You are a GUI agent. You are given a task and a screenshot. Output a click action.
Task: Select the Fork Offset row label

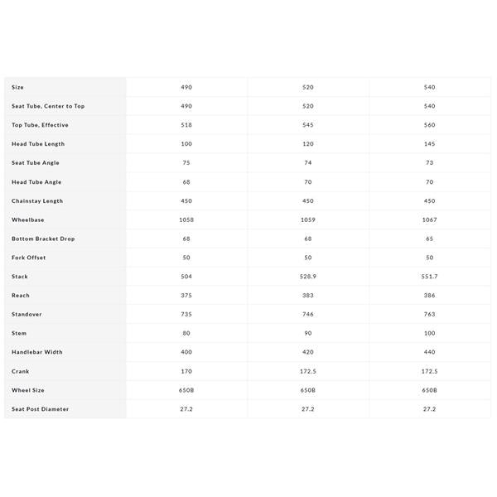click(x=29, y=258)
